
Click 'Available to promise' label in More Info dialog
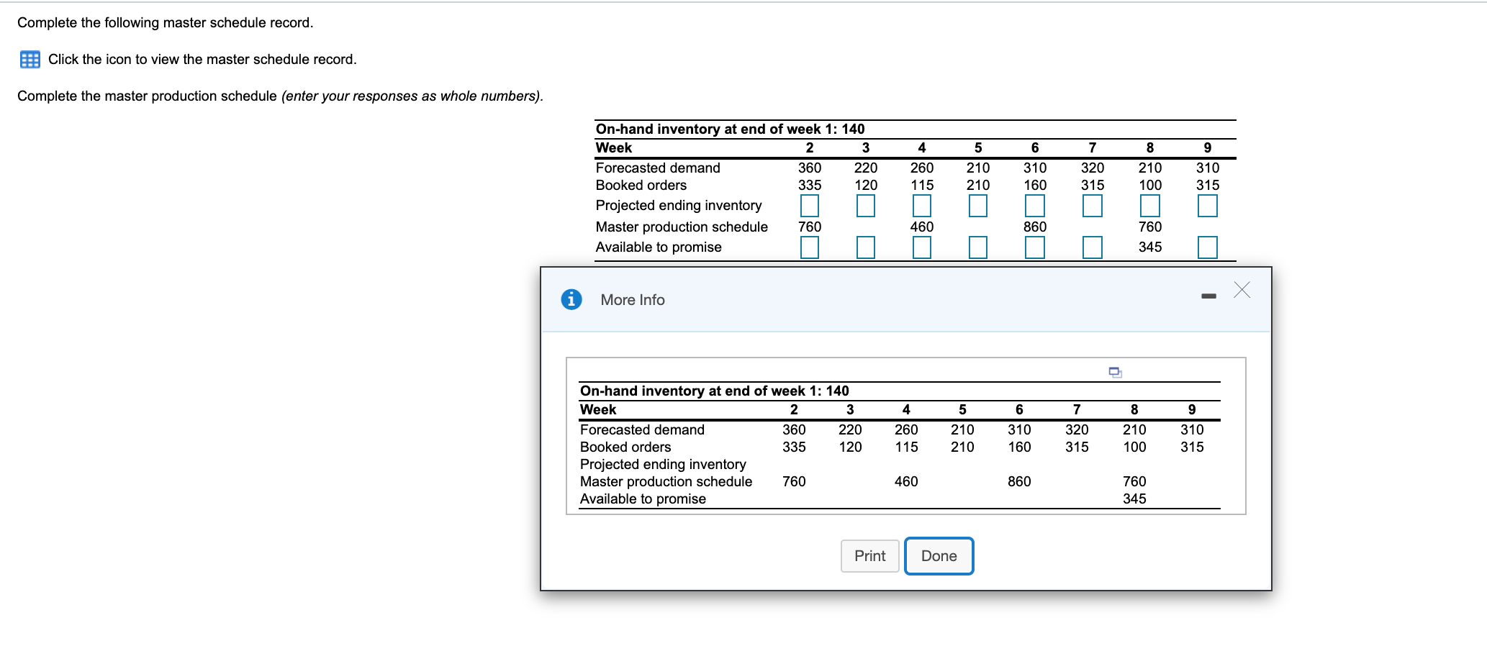click(643, 499)
